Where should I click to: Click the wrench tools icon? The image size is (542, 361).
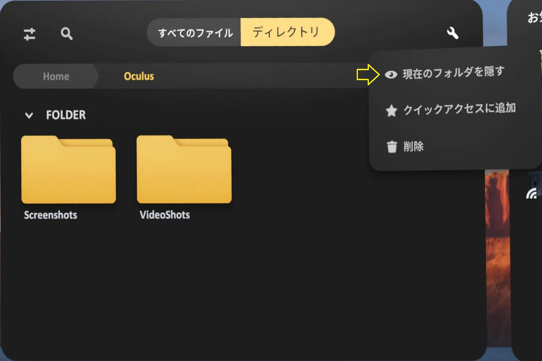[x=453, y=33]
